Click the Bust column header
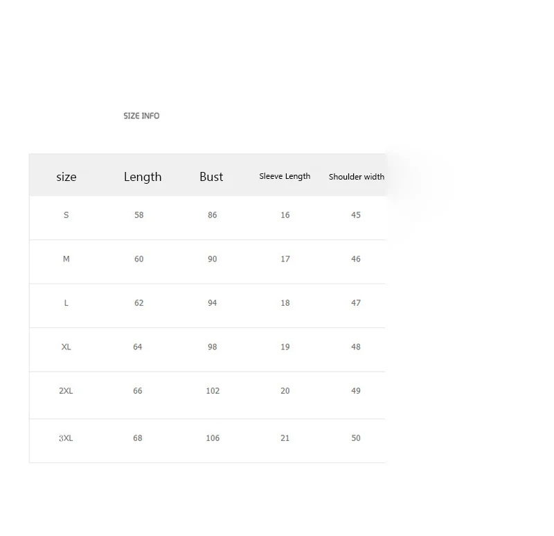554x536 pixels. point(211,177)
